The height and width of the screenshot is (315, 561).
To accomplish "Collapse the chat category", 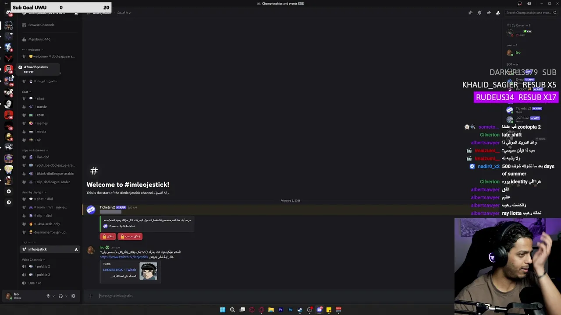I will (26, 92).
